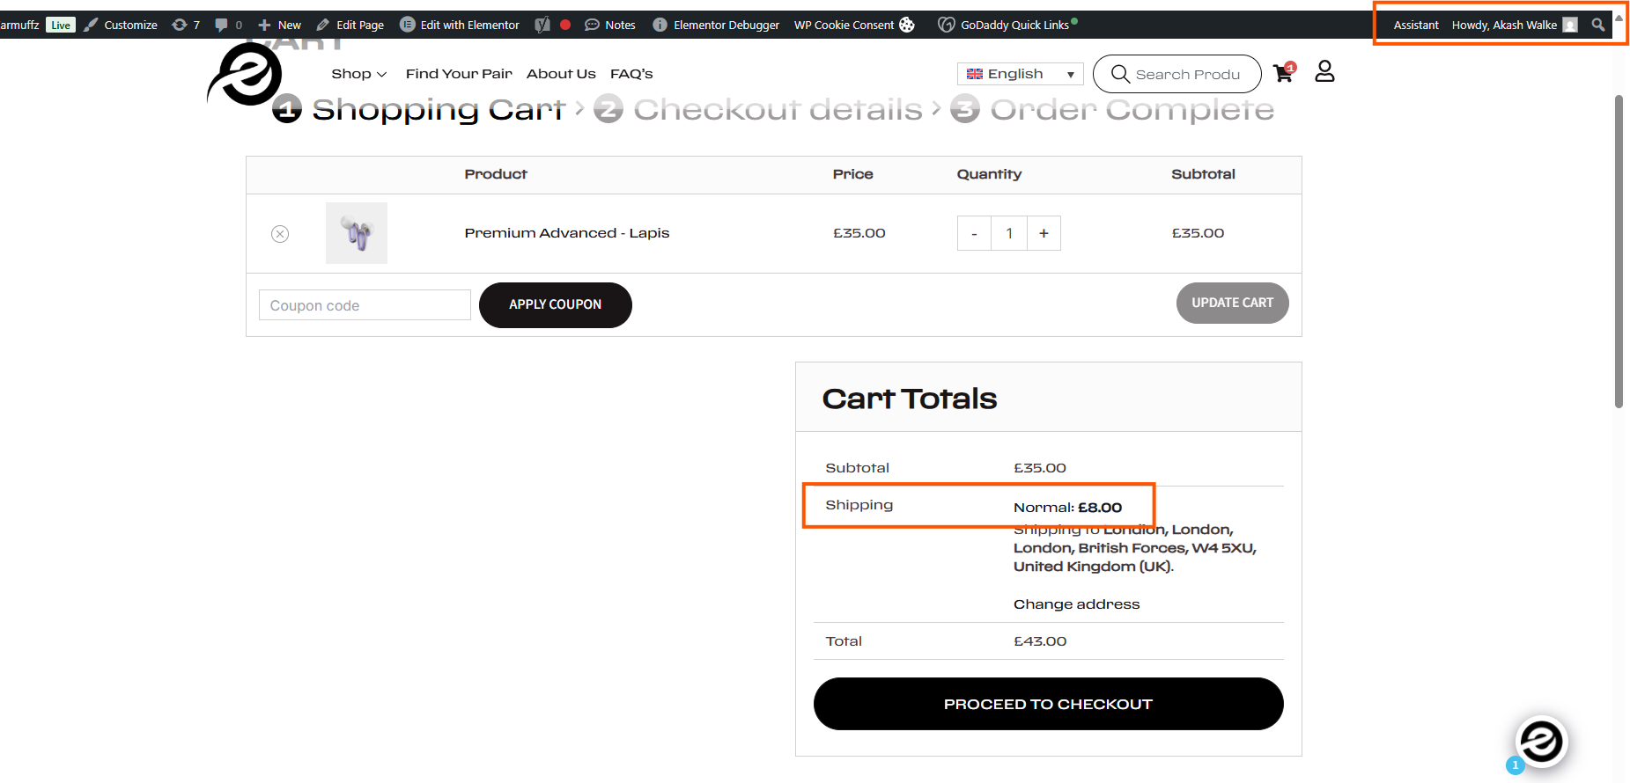Decrease product quantity with minus button

coord(974,233)
